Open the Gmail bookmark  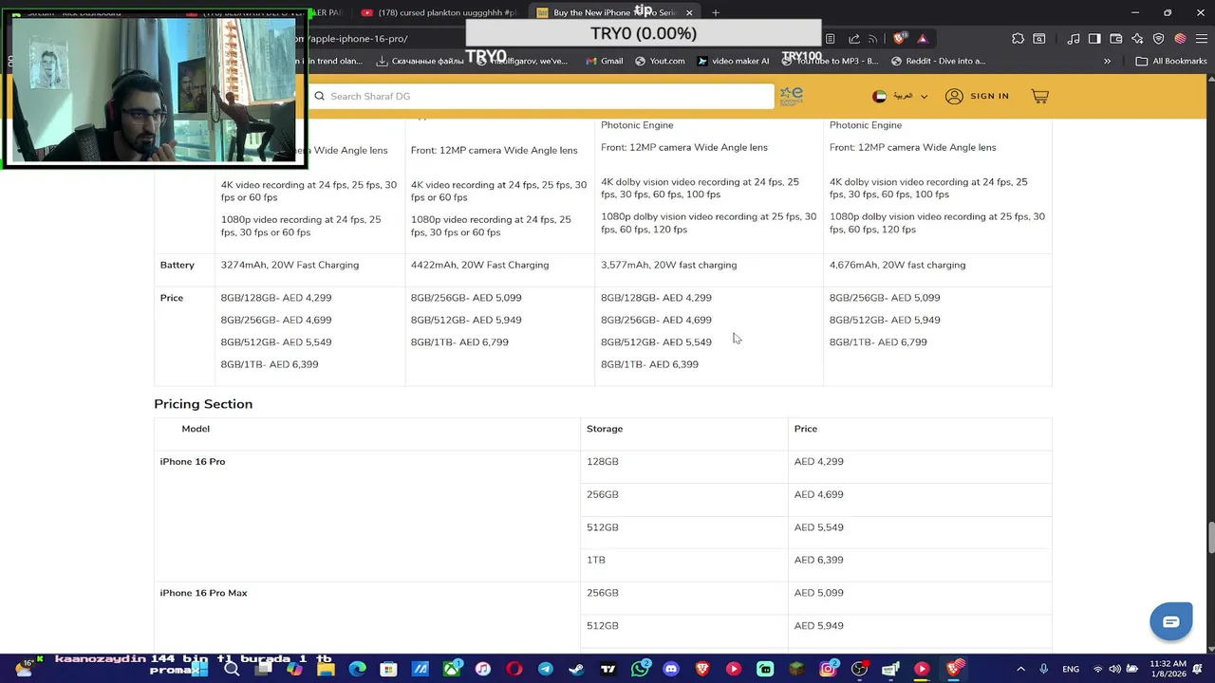(605, 61)
